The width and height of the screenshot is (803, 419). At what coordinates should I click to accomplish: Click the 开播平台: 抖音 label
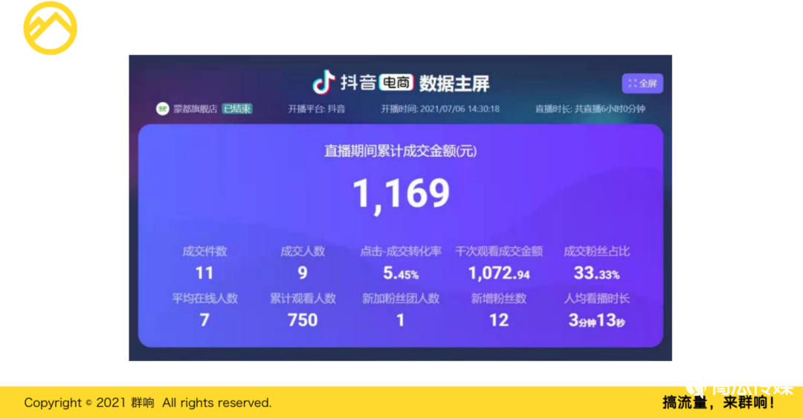[x=317, y=109]
